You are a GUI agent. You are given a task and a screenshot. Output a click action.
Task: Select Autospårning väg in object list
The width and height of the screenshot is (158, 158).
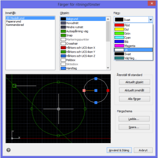click(83, 31)
